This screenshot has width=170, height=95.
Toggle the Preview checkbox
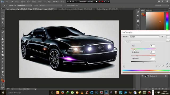(167, 67)
